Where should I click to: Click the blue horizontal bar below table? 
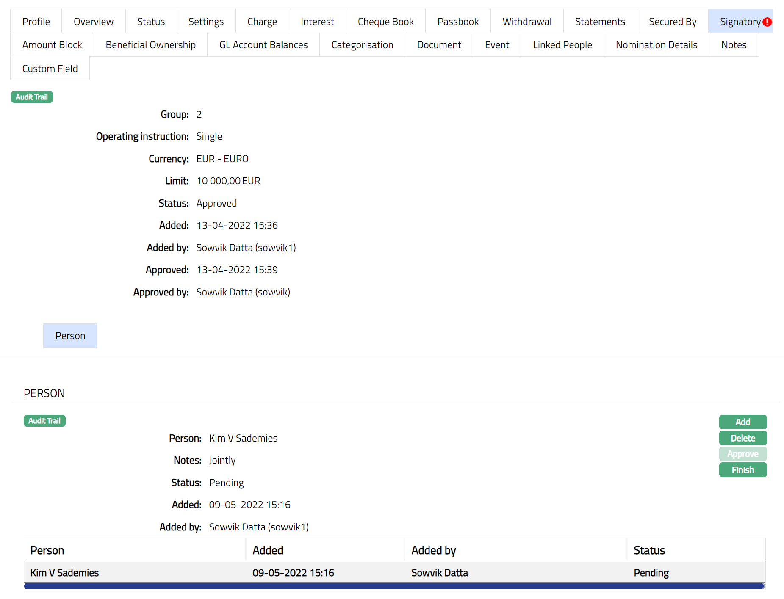point(394,586)
